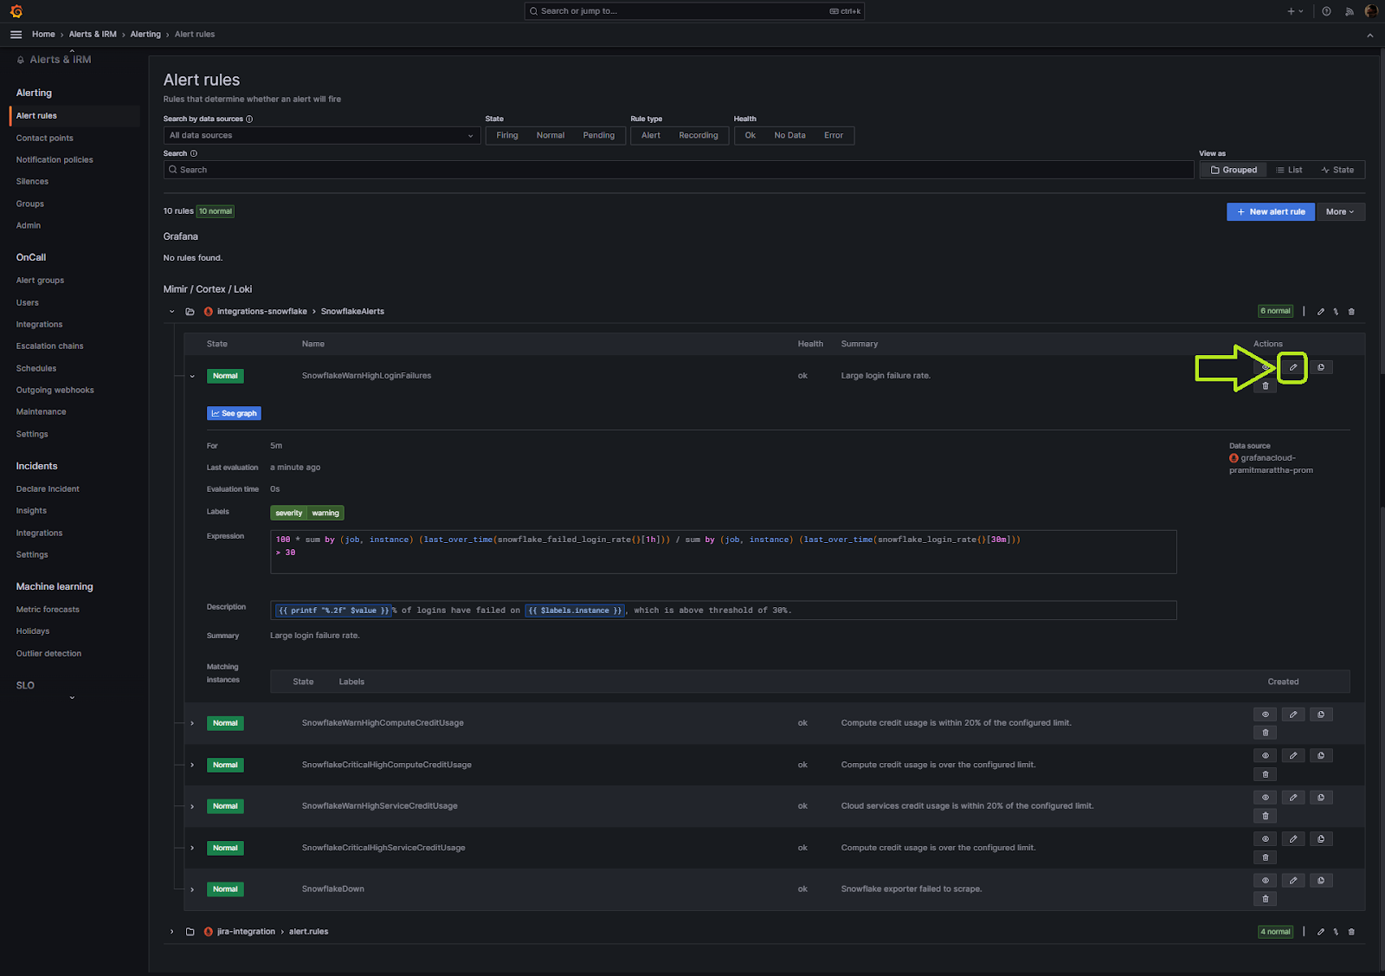Edit SnowflakeWarnHighLoginFailures rule pencil icon
Image resolution: width=1385 pixels, height=976 pixels.
(x=1293, y=367)
